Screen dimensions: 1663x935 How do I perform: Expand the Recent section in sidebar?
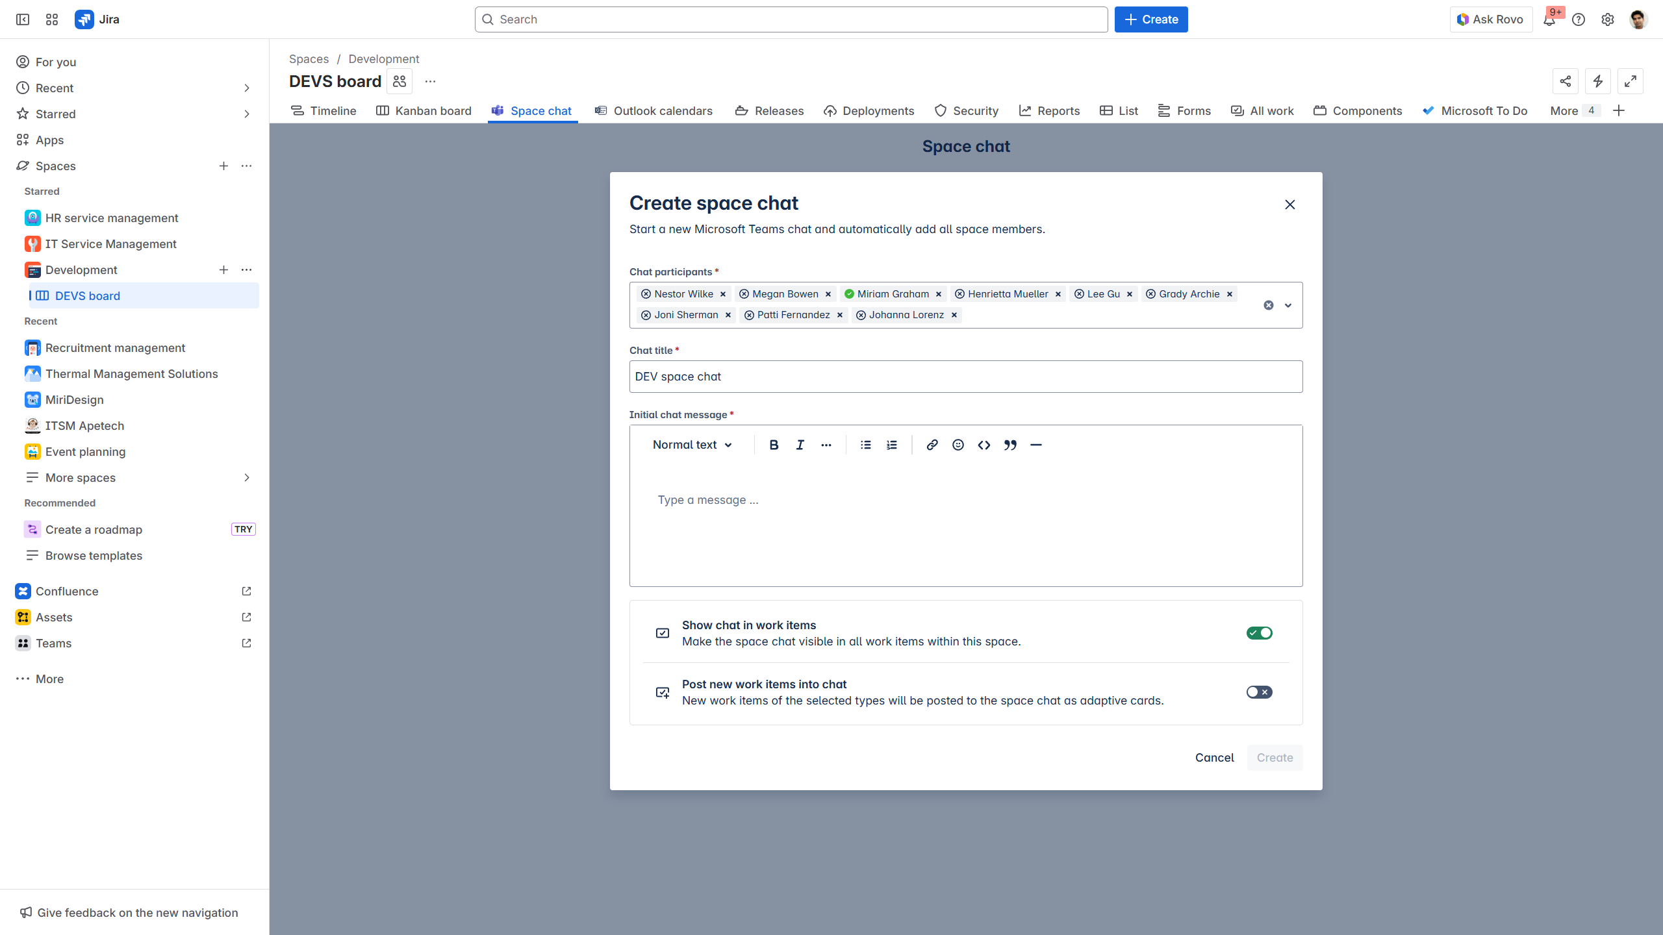246,88
